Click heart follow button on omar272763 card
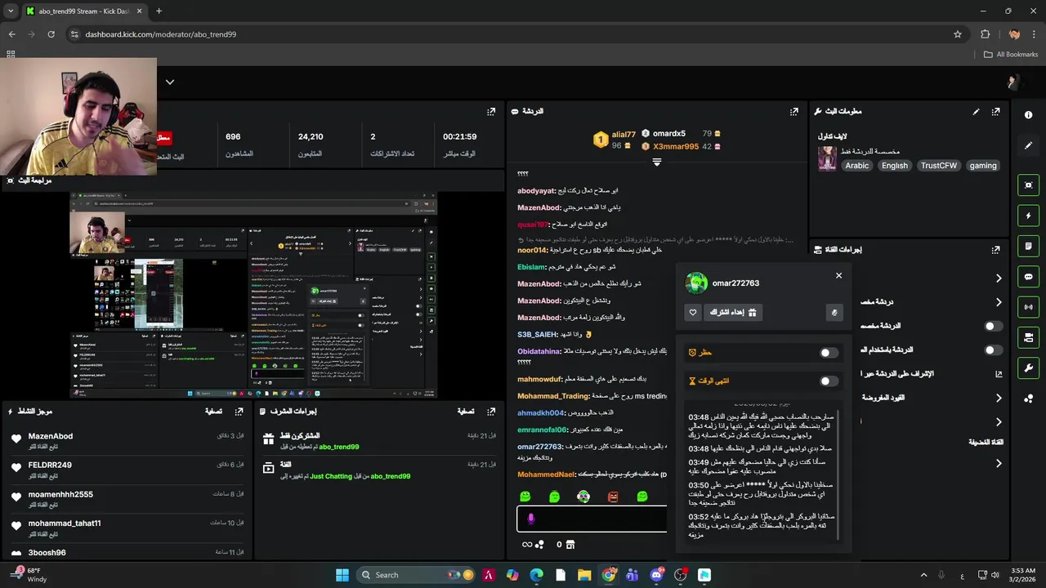 pos(693,312)
